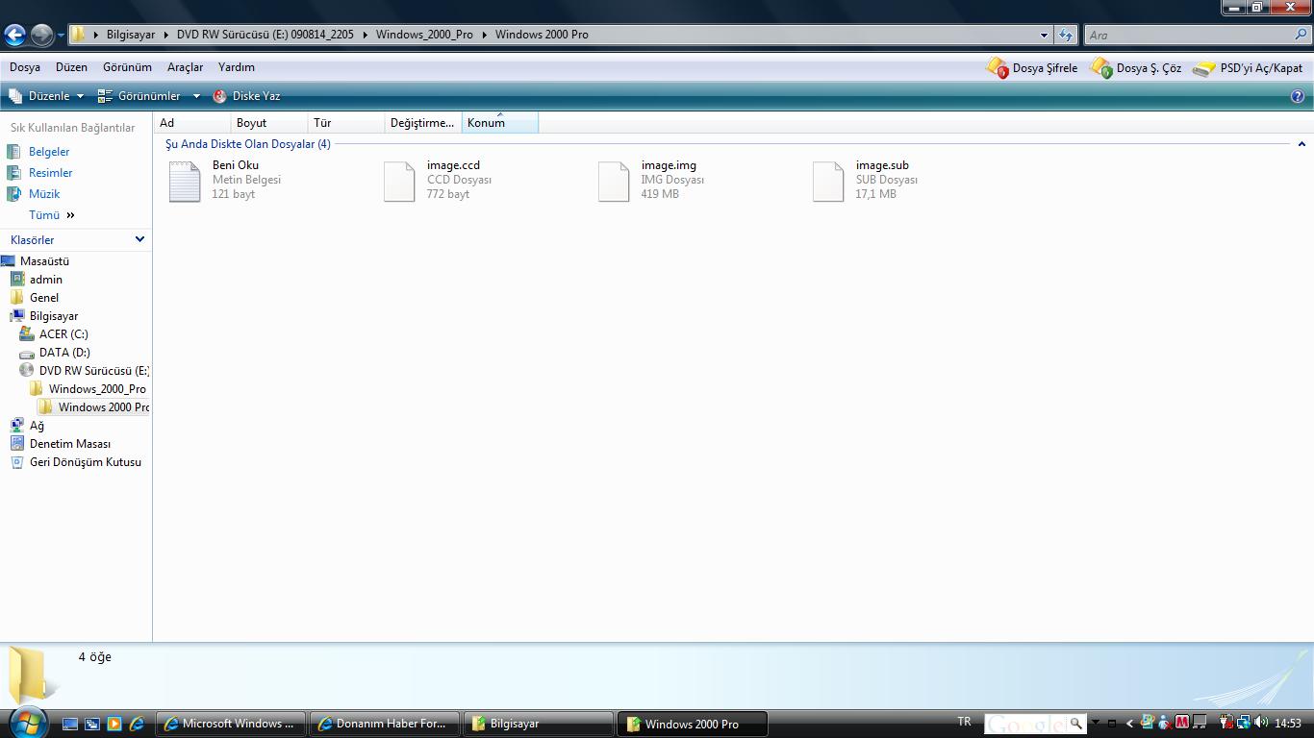Click the Back navigation arrow
This screenshot has height=738, width=1314.
pos(14,35)
